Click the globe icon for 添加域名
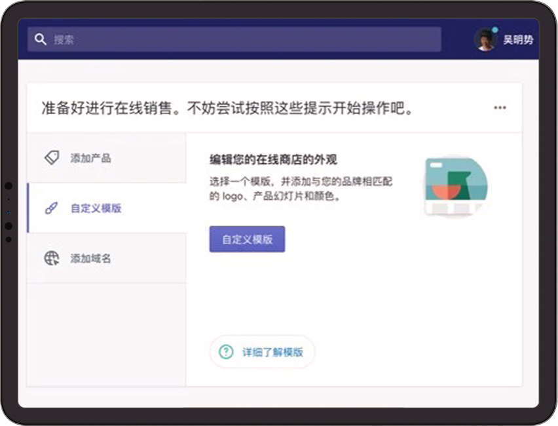Screen dimensions: 558x426 coord(52,258)
